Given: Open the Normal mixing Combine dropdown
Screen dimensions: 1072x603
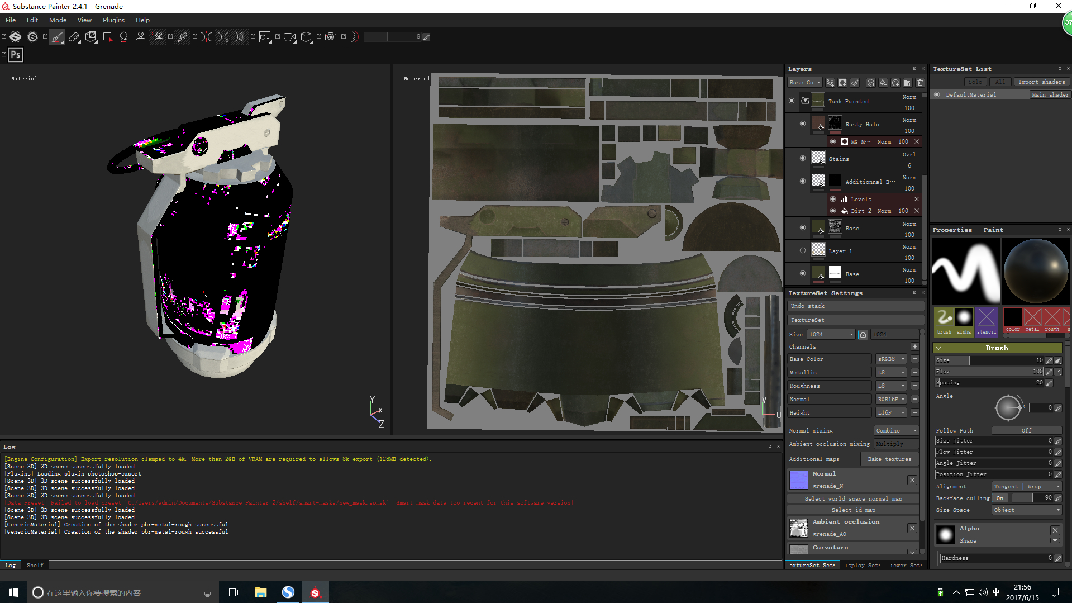Looking at the screenshot, I should [896, 430].
